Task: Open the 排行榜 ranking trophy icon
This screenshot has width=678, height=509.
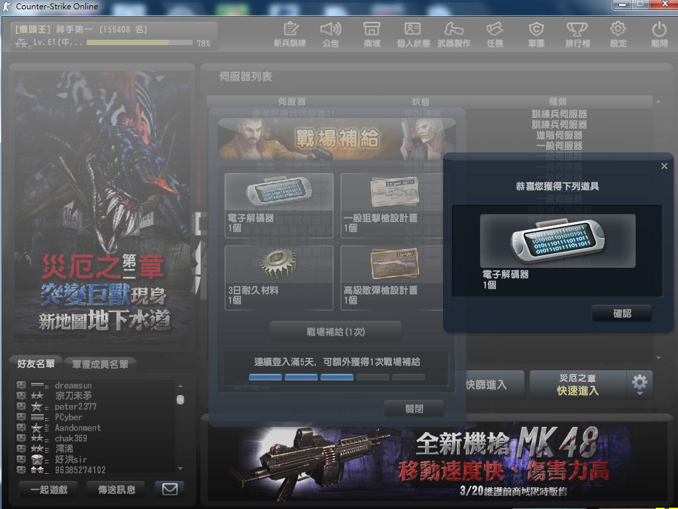Action: (577, 34)
